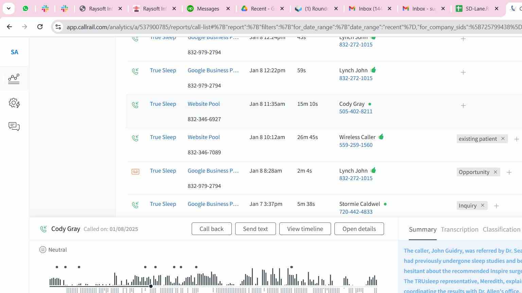Open the analytics chart icon in sidebar
Viewport: 522px width, 293px height.
[x=14, y=79]
